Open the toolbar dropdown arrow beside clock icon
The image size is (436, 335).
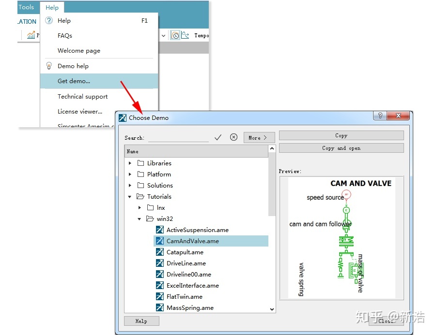pos(164,35)
